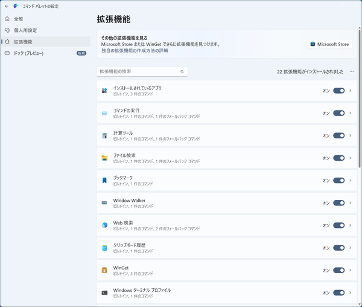This screenshot has height=307, width=362.
Task: Open Web 検索 details chevron
Action: click(x=351, y=225)
